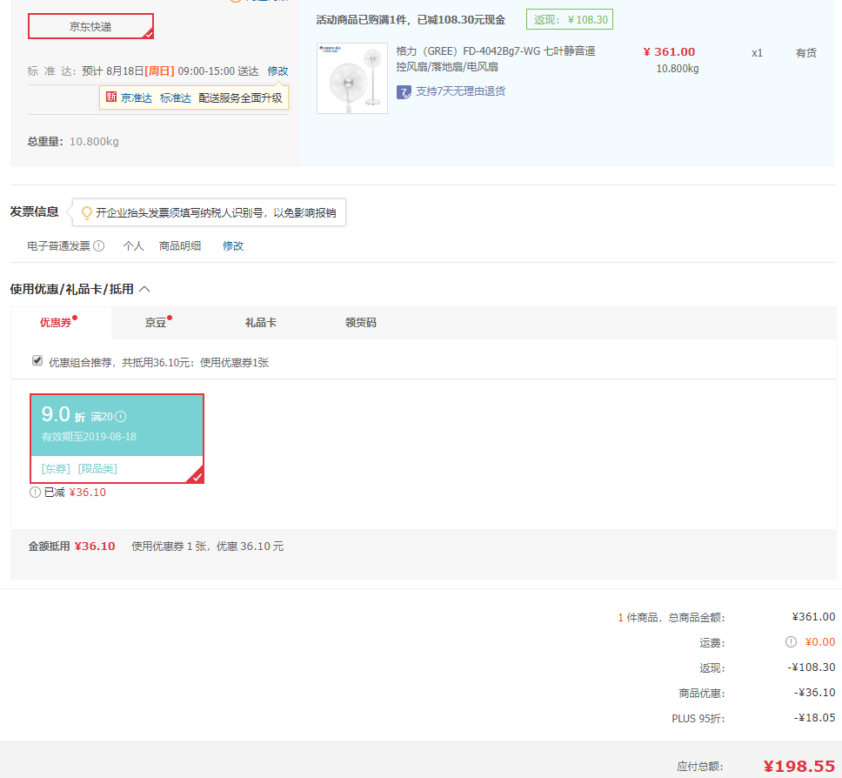This screenshot has height=778, width=842.
Task: Click 支持7天无理由退货 link
Action: coord(461,91)
